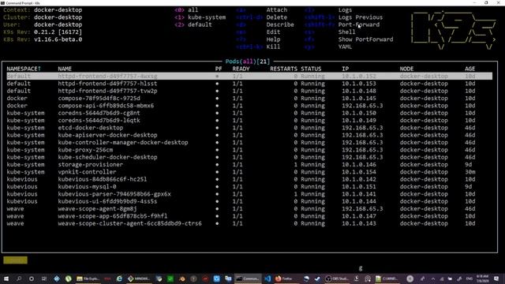Click the K9s Rev value 0.21.2 [16172]
505x284 pixels.
click(x=58, y=32)
